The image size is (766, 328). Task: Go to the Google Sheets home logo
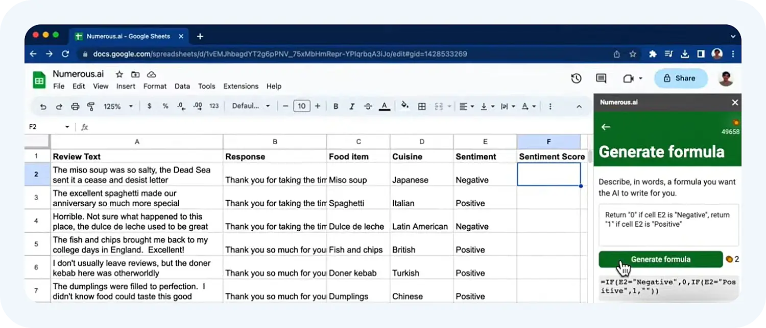39,79
